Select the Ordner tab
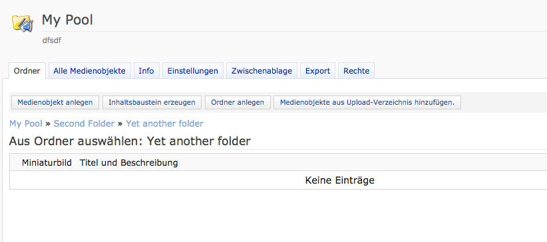The width and height of the screenshot is (547, 242). [27, 71]
